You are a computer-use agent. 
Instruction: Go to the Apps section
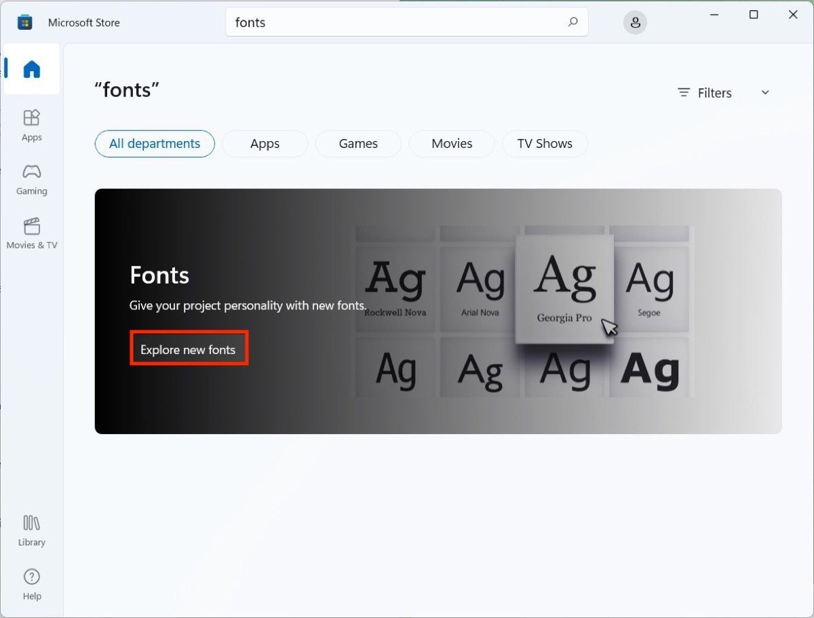coord(32,125)
